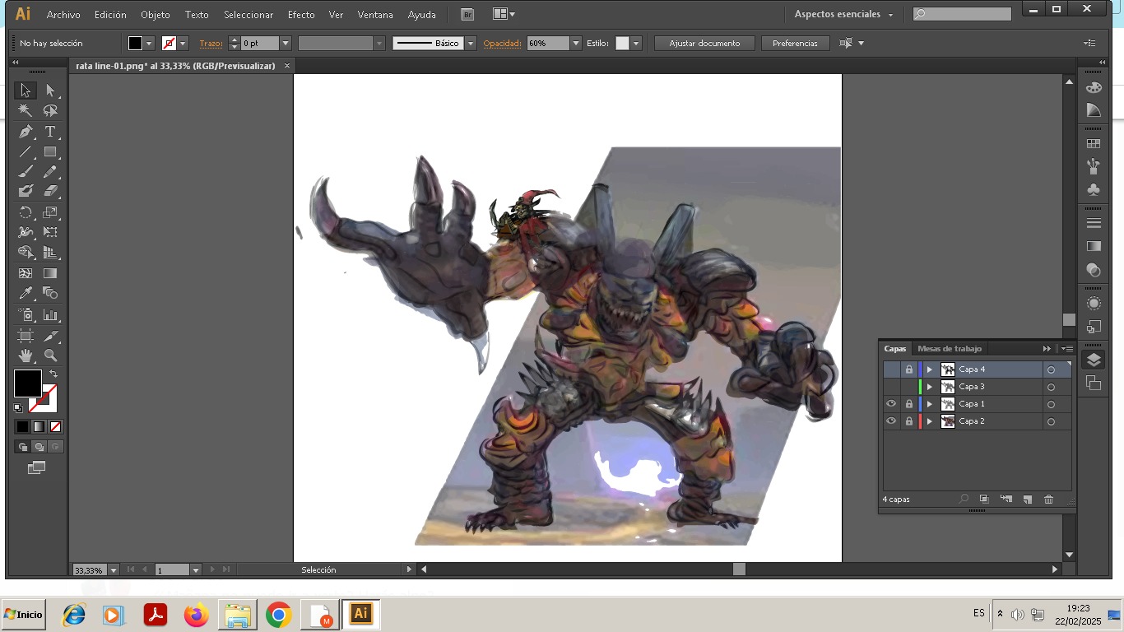
Task: Show hidden layer Capa 4
Action: 891,369
